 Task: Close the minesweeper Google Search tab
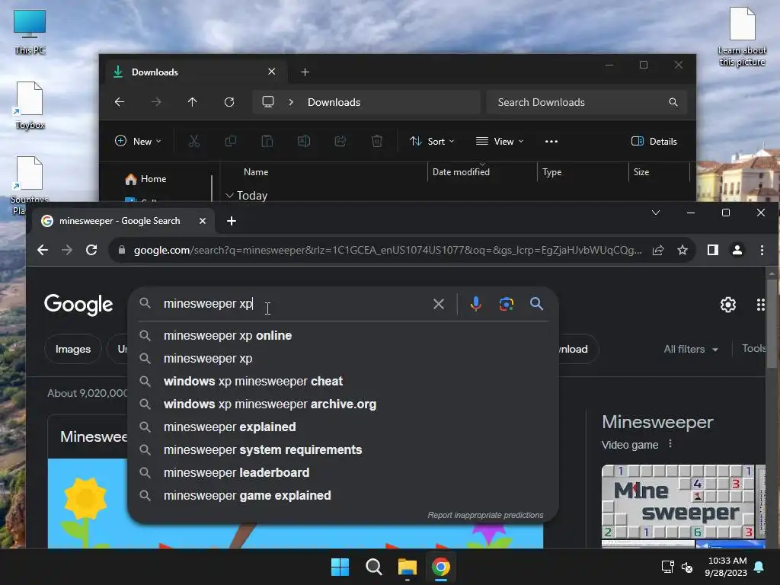coord(203,221)
